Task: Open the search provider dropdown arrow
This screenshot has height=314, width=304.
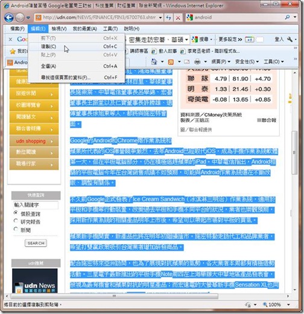Action: pyautogui.click(x=295, y=17)
